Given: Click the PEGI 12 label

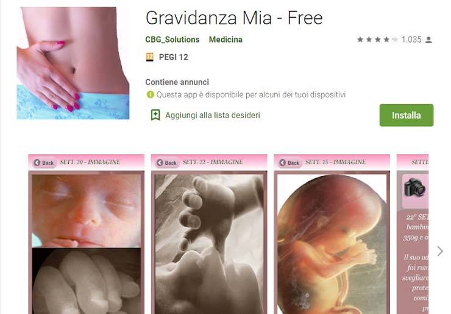Looking at the screenshot, I should pyautogui.click(x=174, y=57).
